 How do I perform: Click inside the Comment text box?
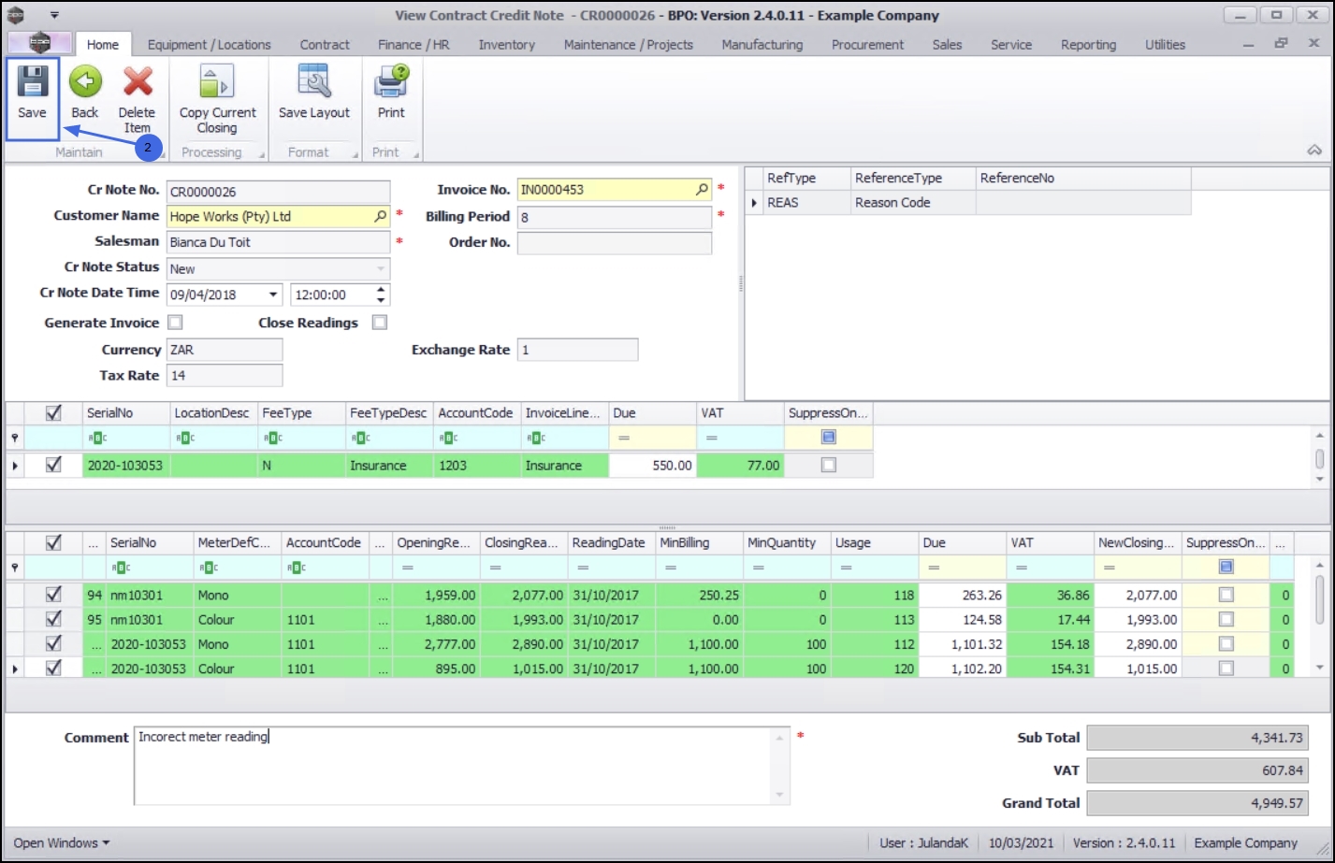tap(455, 766)
